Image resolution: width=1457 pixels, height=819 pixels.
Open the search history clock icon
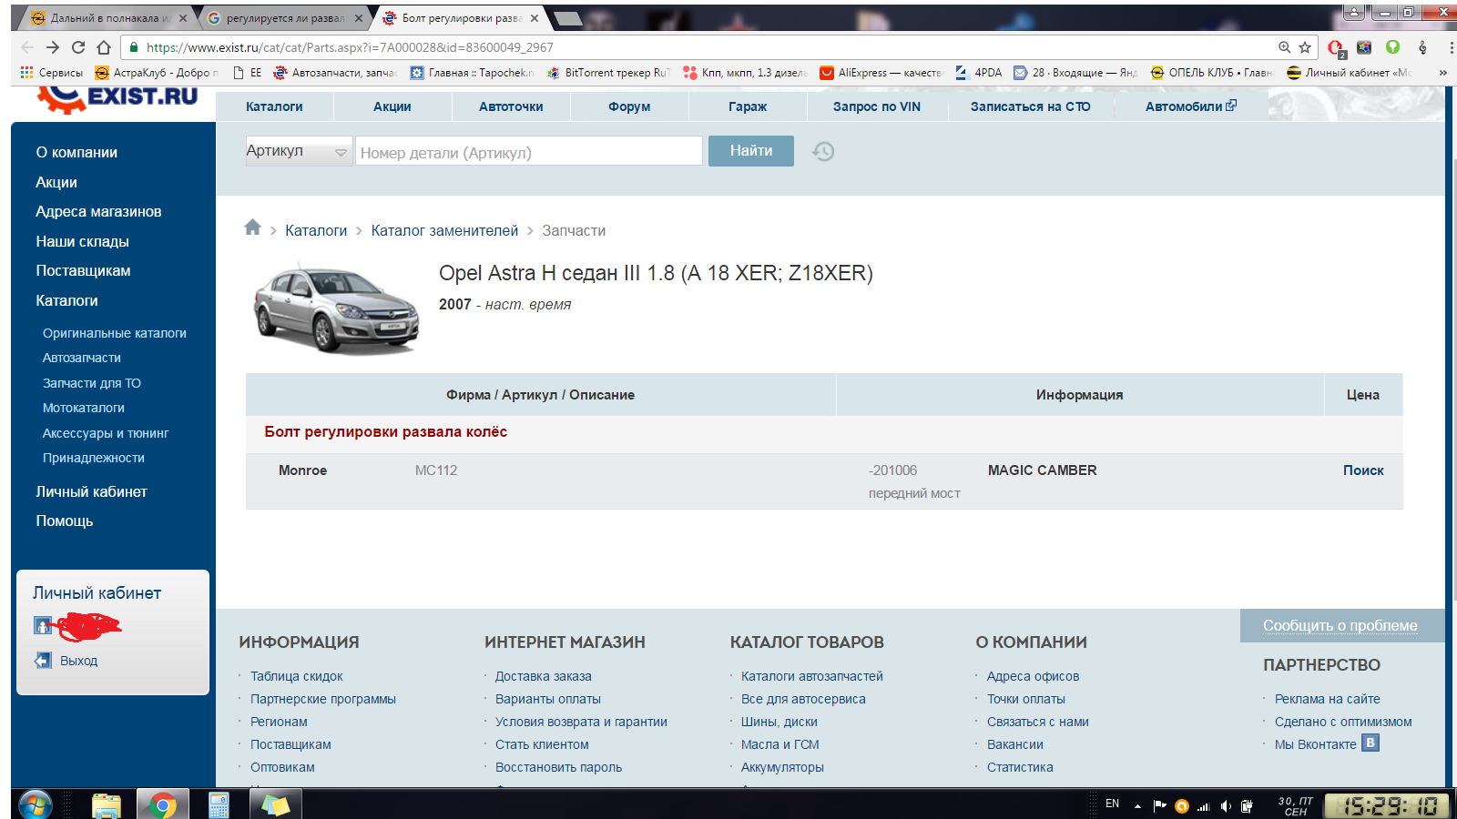click(823, 151)
